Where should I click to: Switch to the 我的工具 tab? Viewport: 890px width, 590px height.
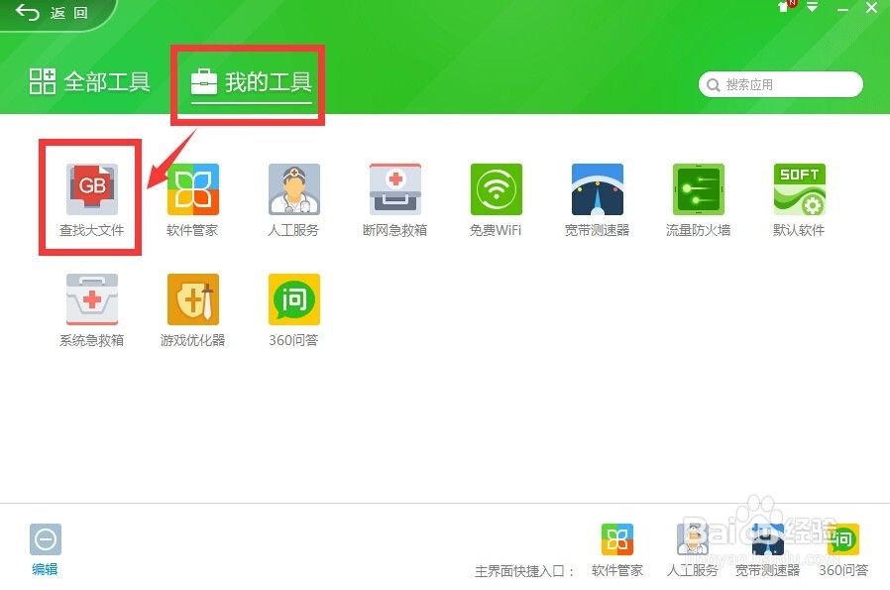click(x=252, y=83)
